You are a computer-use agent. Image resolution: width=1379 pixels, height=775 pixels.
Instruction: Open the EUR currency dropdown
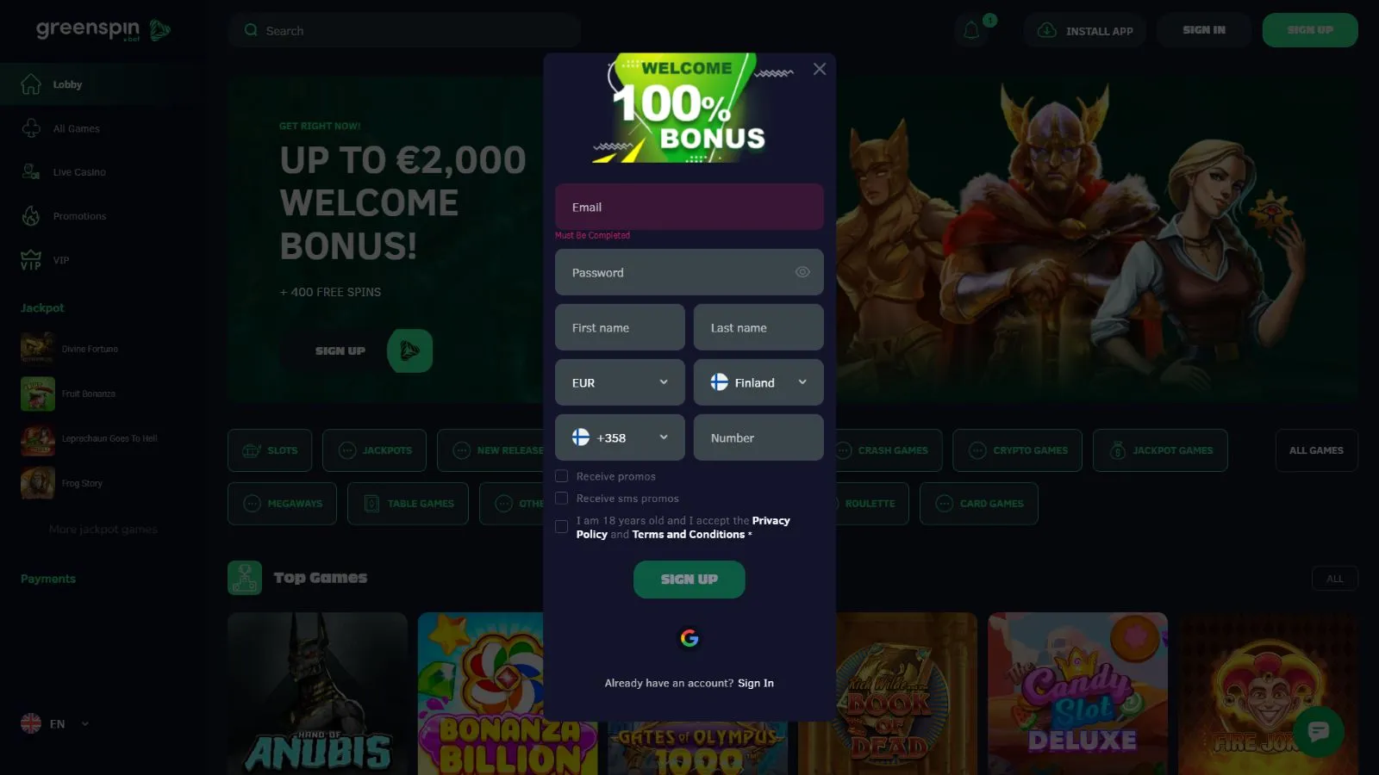tap(620, 382)
